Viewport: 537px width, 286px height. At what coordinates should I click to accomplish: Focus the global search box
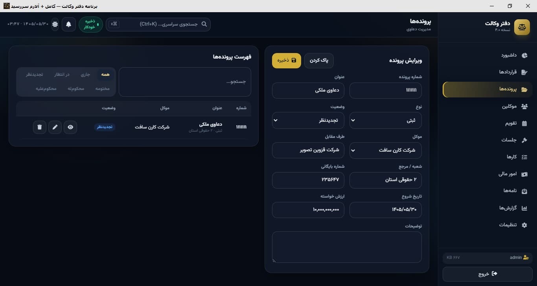tap(158, 24)
